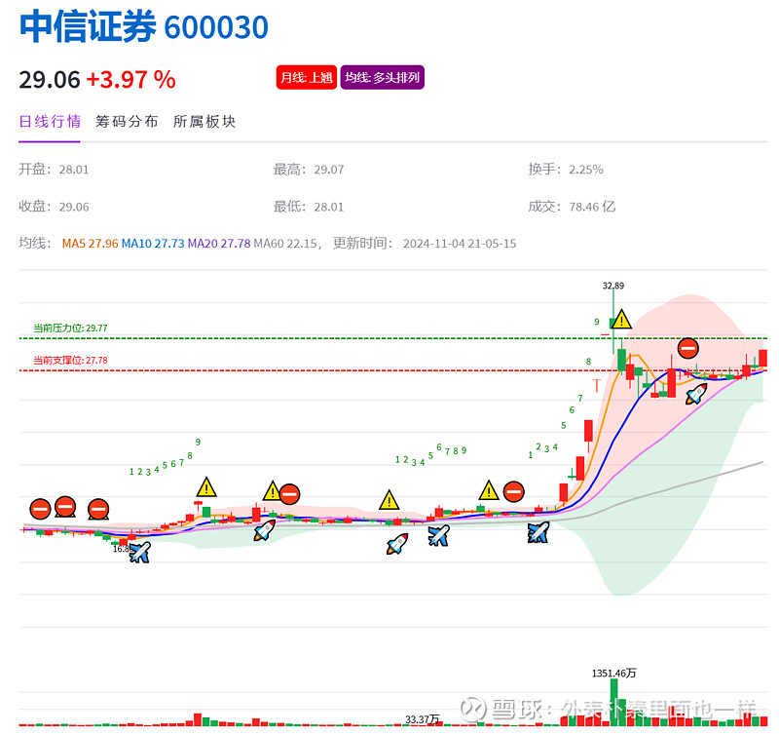779x734 pixels.
Task: Select the 所属板块 tab
Action: [x=204, y=121]
